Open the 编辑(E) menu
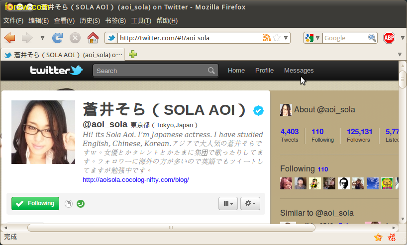Screen dimensions: 407x245 coord(38,21)
